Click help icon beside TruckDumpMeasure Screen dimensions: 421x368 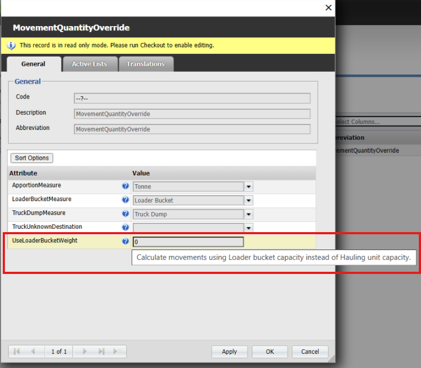click(x=125, y=214)
